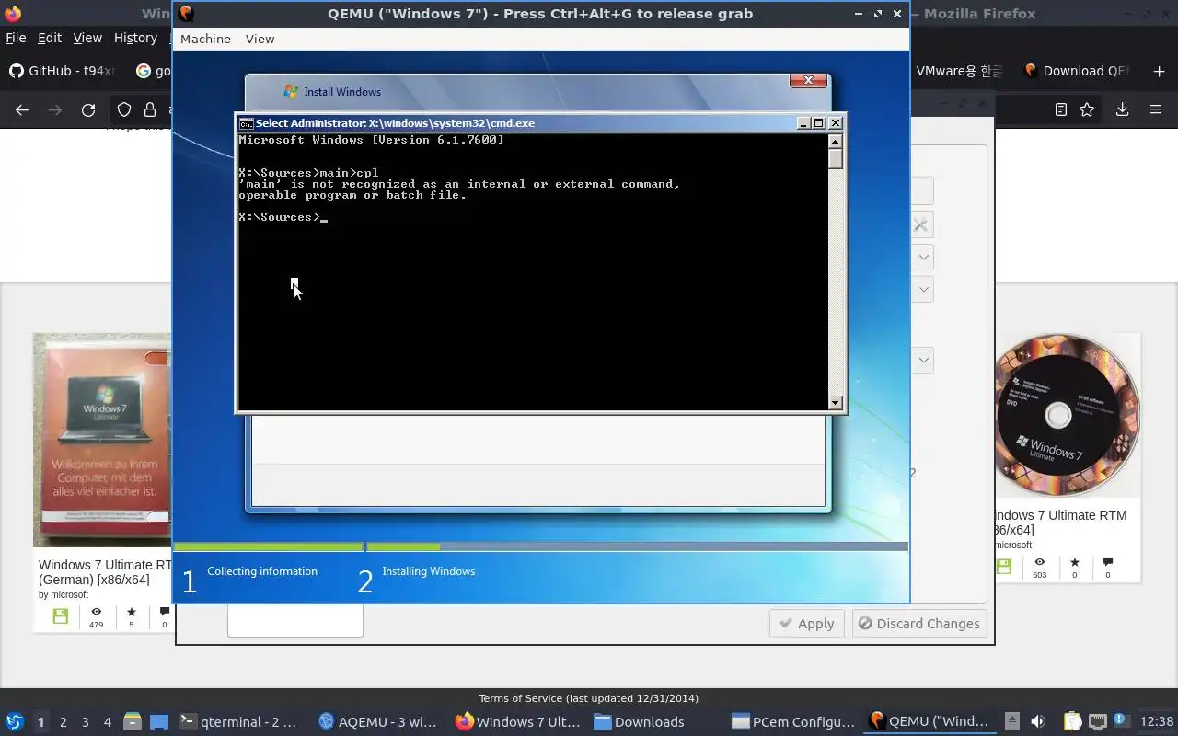This screenshot has height=736, width=1178.
Task: Switch to qterminal in taskbar
Action: click(x=238, y=721)
